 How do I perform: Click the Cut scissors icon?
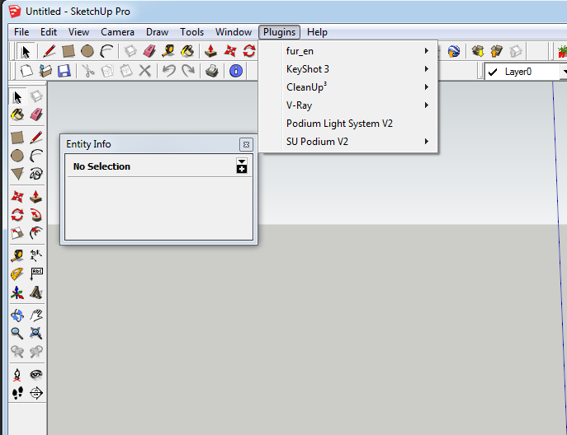pyautogui.click(x=88, y=71)
